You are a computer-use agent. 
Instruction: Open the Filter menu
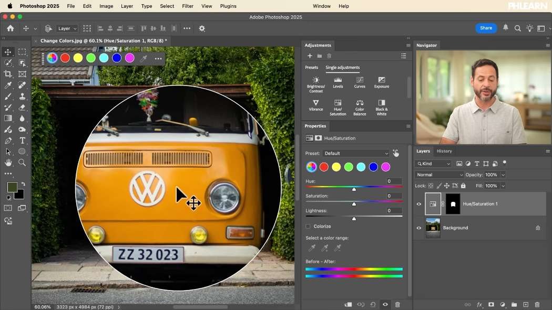(188, 6)
